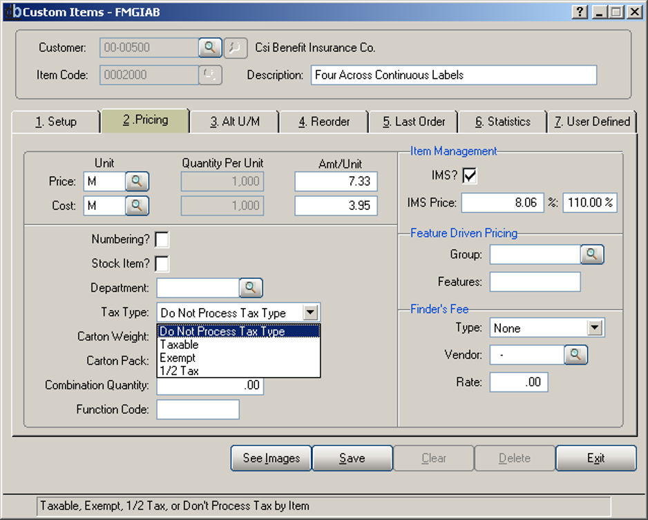Click the icon button beside the Customer lookup

click(x=236, y=48)
